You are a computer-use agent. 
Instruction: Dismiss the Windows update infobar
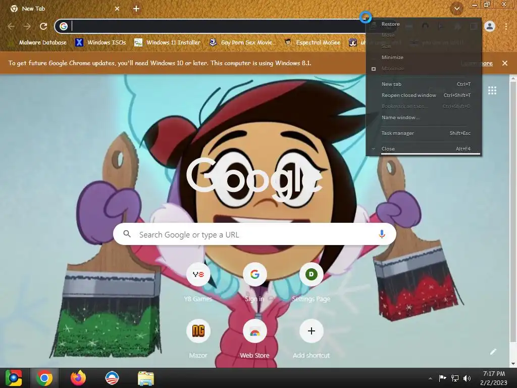(x=505, y=63)
